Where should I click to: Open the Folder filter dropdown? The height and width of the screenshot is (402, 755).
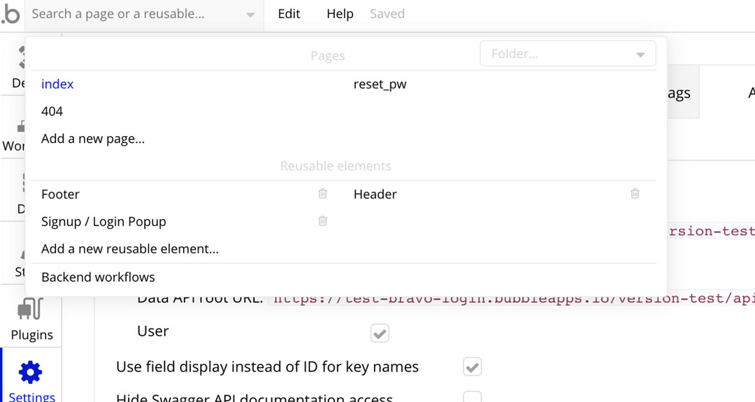coord(568,54)
